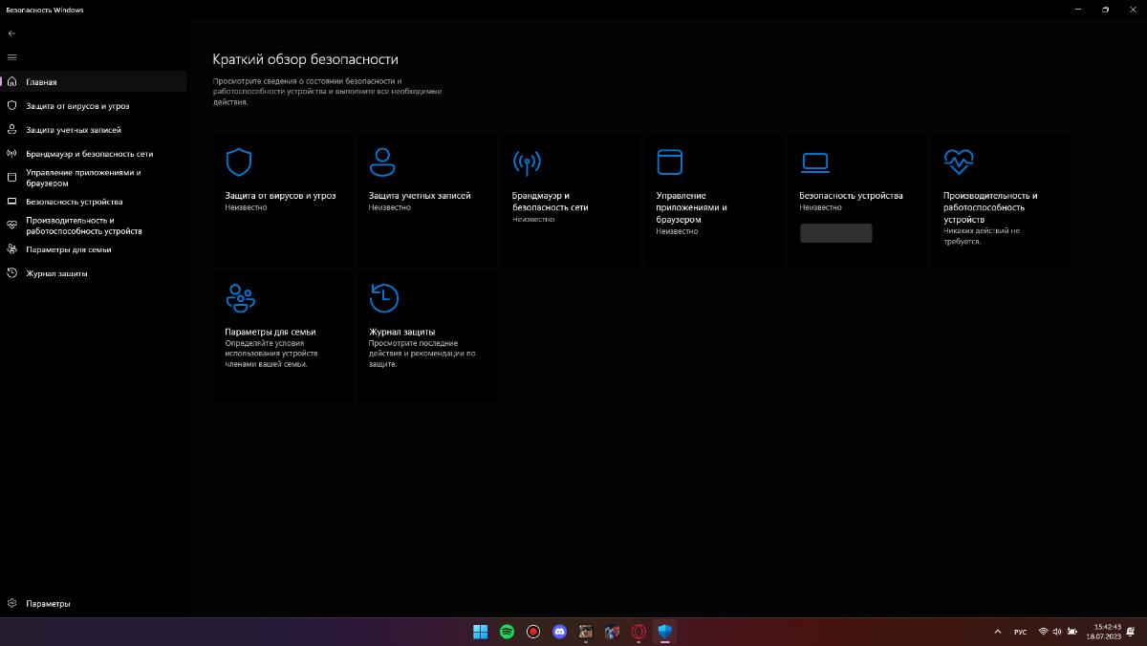The width and height of the screenshot is (1147, 646).
Task: Go to Журнал защиты in the sidebar
Action: pos(56,273)
